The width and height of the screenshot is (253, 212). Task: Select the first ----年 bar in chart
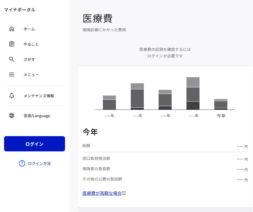tap(109, 102)
